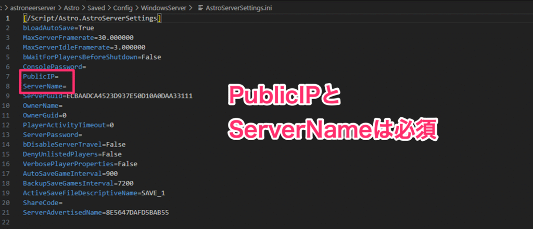Click the file icon beside AstroServerSettings.ini breadcrumb

(x=201, y=8)
